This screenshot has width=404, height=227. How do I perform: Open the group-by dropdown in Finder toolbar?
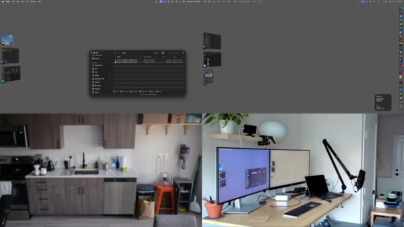(x=163, y=53)
